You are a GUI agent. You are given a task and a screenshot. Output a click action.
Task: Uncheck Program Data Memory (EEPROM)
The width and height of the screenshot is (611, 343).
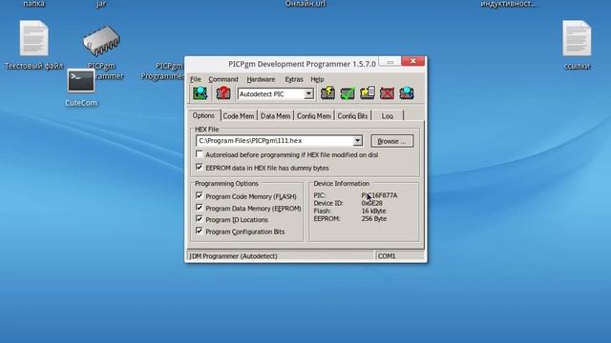point(200,208)
